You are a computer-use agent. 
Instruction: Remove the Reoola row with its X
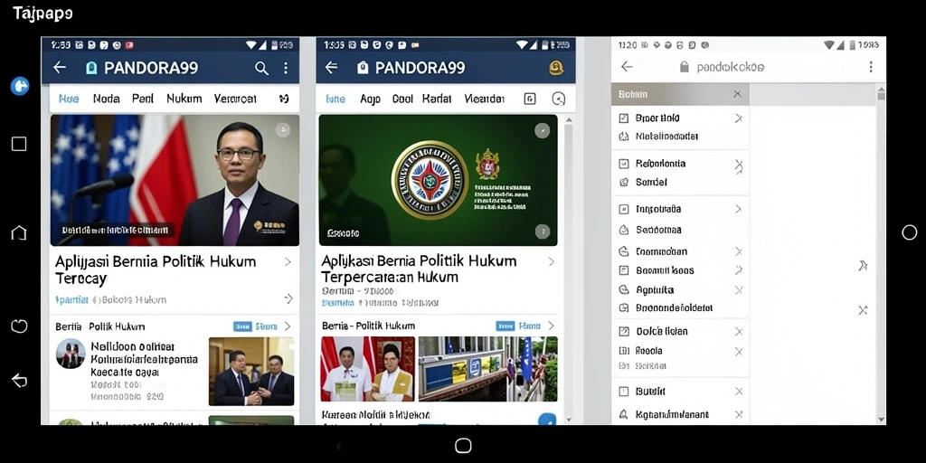pyautogui.click(x=738, y=352)
